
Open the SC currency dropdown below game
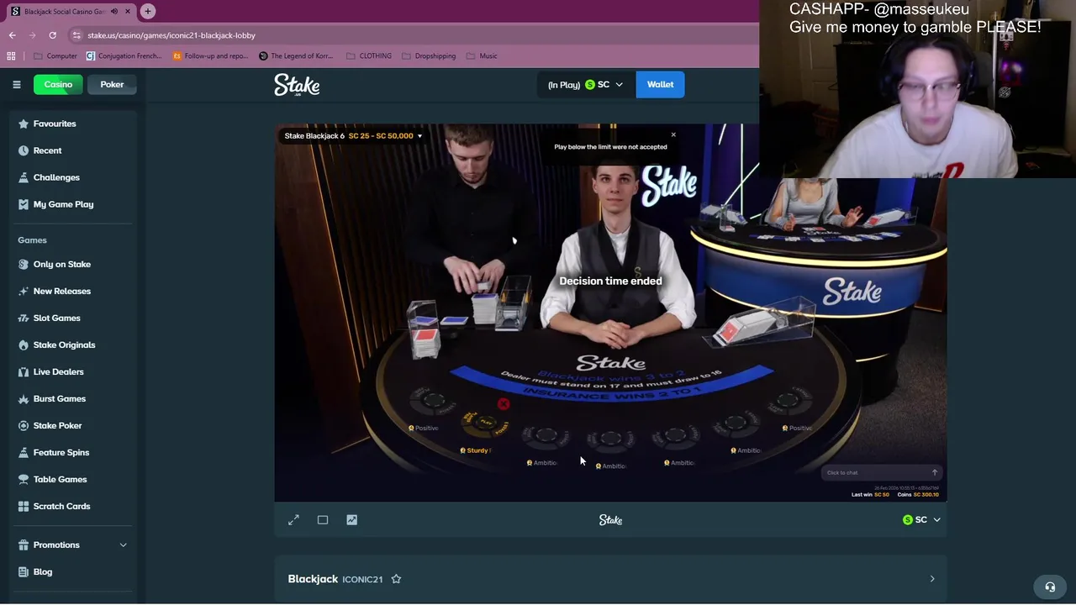921,520
